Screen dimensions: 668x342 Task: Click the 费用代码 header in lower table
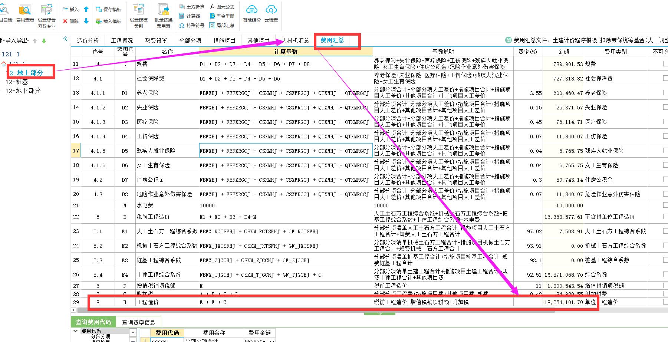(167, 333)
